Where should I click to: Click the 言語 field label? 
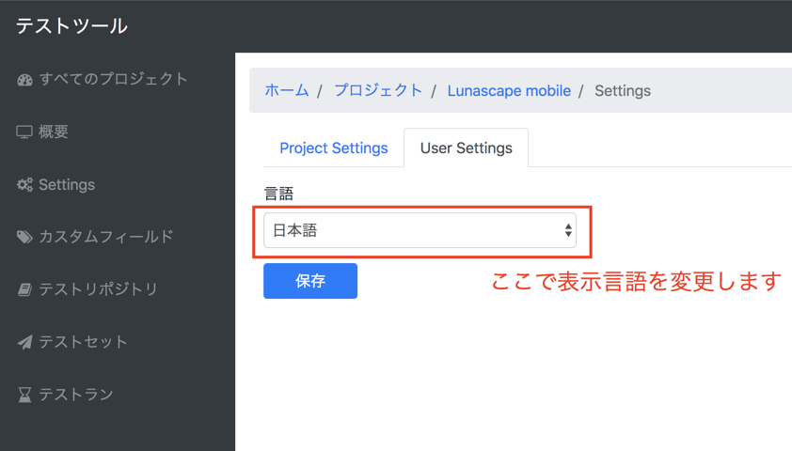tap(278, 194)
